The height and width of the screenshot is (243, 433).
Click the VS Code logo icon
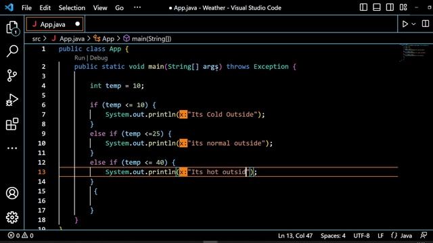pos(9,7)
